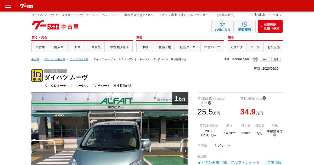The height and width of the screenshot is (165, 314).
Task: Click the 2009 (平成21)年 year value
Action: click(x=209, y=133)
